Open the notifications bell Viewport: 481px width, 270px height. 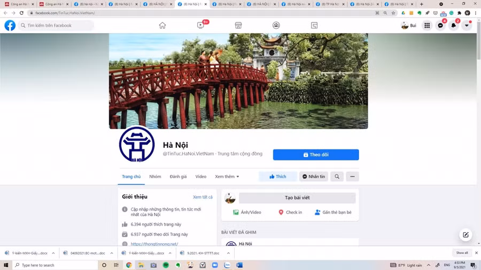coord(454,26)
